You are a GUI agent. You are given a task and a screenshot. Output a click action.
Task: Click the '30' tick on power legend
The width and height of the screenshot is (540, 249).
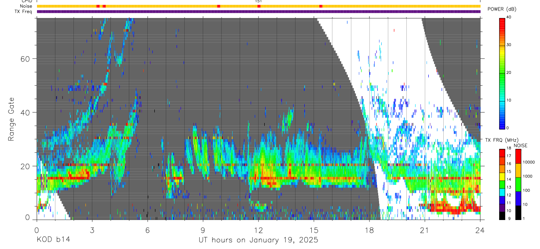510,45
